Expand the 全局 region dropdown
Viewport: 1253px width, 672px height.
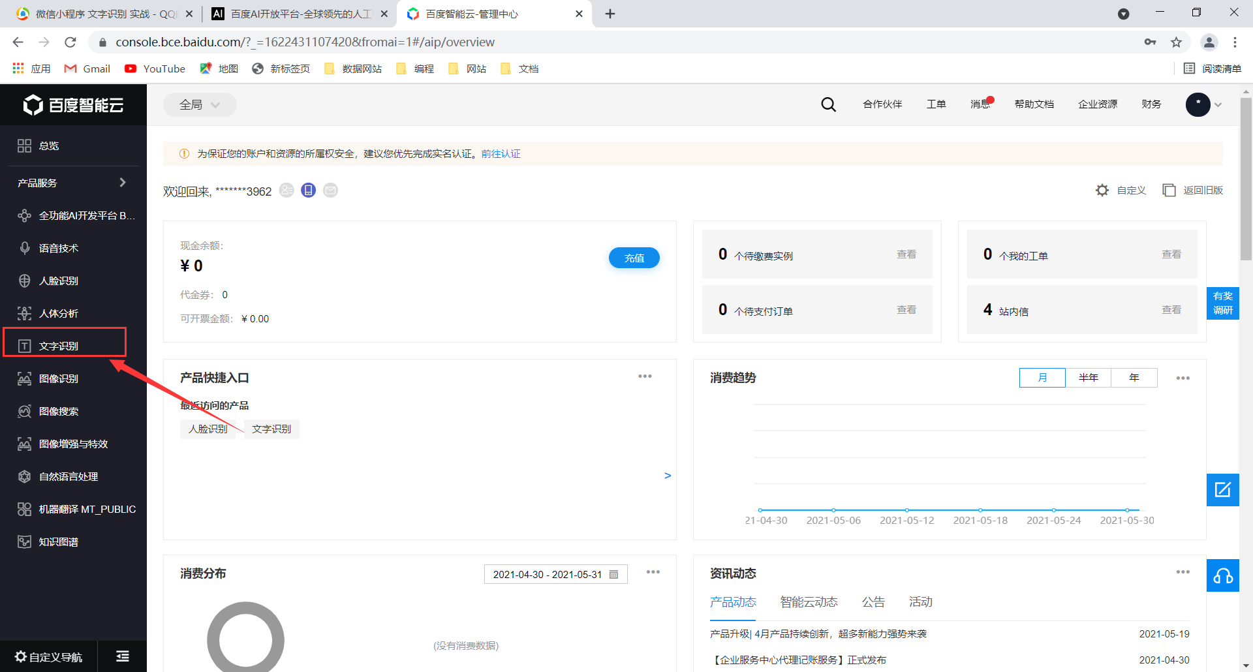pyautogui.click(x=200, y=104)
